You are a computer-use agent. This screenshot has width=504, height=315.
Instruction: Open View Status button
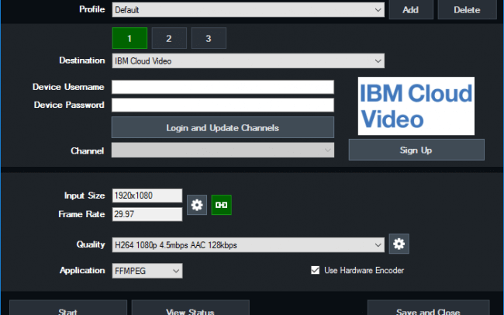pos(190,308)
